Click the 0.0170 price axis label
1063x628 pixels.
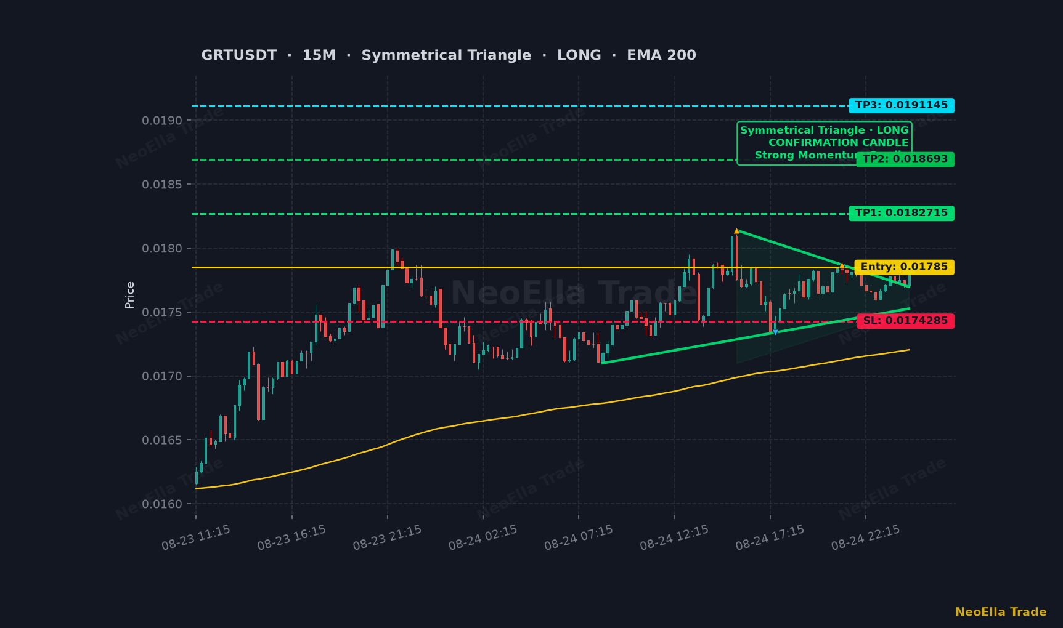(162, 376)
